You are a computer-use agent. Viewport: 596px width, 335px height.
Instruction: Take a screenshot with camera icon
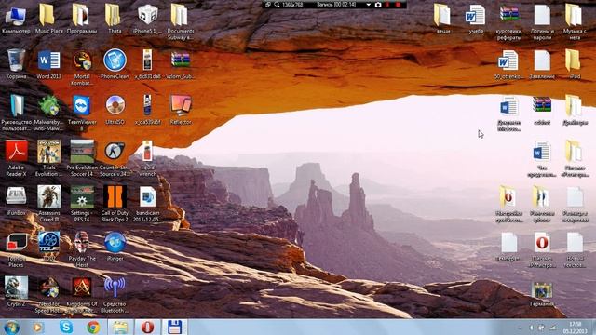[378, 5]
